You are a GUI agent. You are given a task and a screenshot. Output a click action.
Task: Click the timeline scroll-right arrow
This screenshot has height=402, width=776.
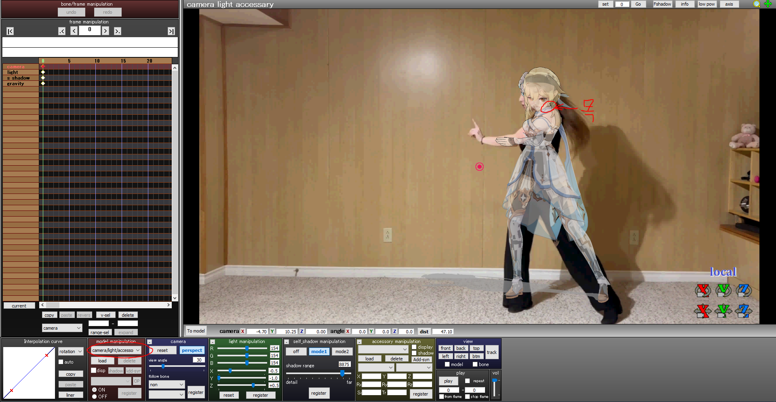click(x=169, y=305)
